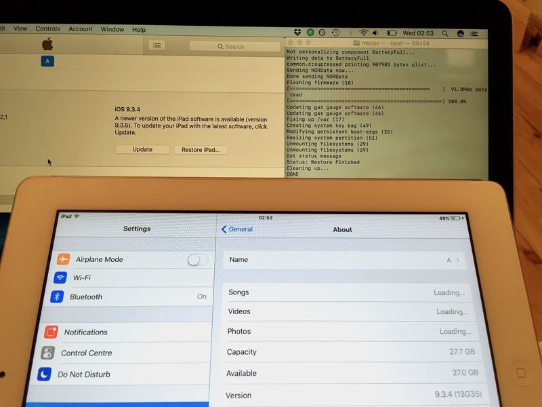Click the green circular menu bar icon
This screenshot has height=407, width=542.
pos(310,33)
